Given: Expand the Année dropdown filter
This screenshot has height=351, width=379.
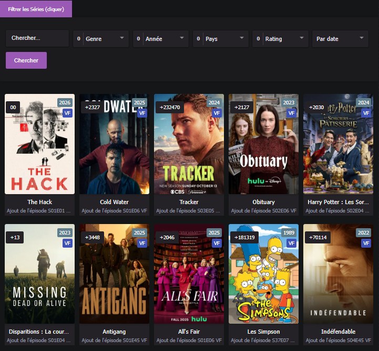Looking at the screenshot, I should (x=161, y=39).
